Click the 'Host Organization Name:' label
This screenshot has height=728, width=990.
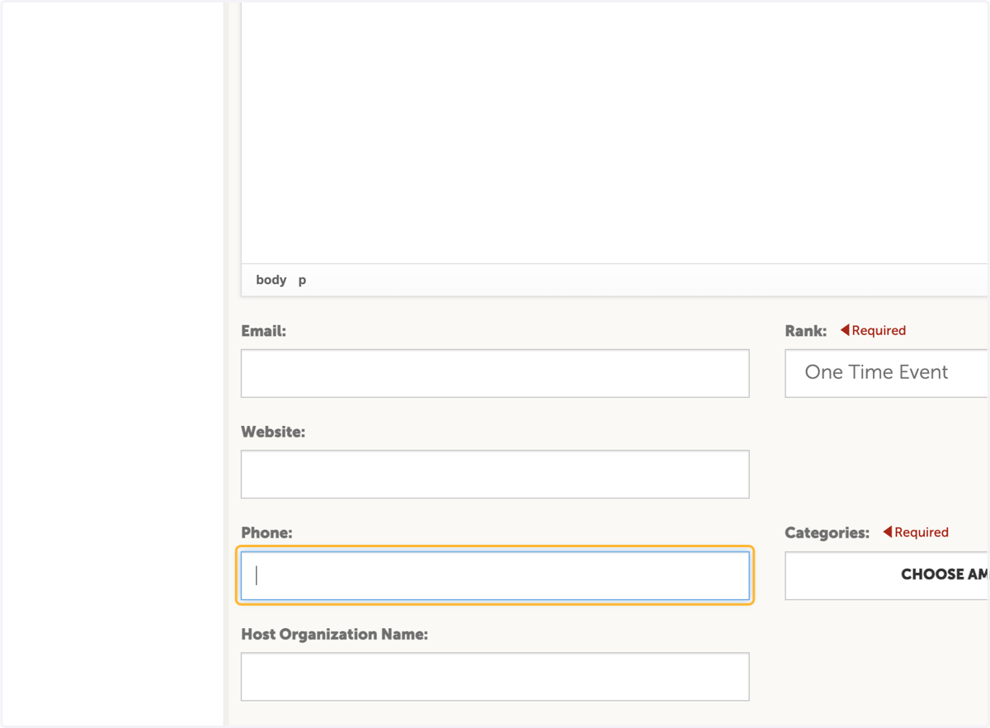pyautogui.click(x=334, y=635)
